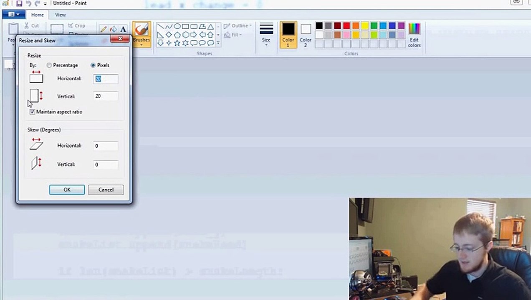Screen dimensions: 531x300
Task: Choose the Polygon shape
Action: coord(202,26)
